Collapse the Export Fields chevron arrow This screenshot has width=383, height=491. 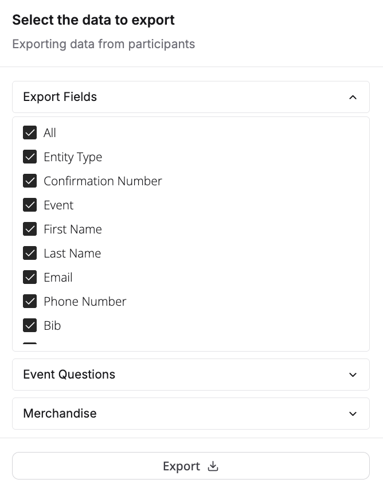(x=353, y=97)
